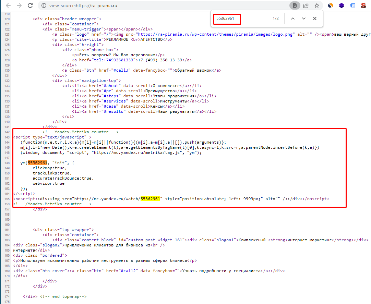The height and width of the screenshot is (304, 371).
Task: Bookmark this page with the star icon
Action: [x=316, y=6]
